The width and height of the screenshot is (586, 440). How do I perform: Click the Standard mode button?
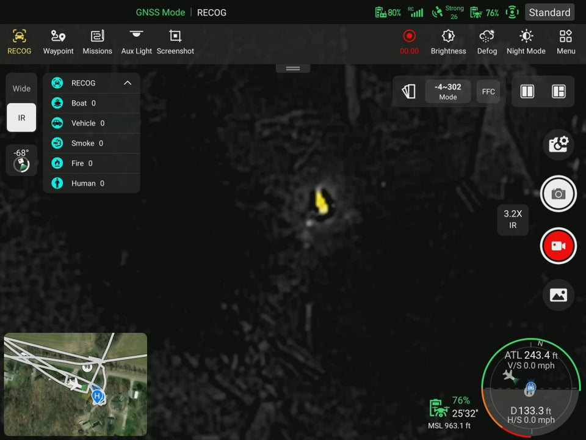pos(549,12)
